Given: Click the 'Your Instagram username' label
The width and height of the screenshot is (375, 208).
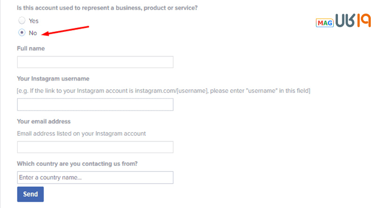Looking at the screenshot, I should [x=53, y=79].
